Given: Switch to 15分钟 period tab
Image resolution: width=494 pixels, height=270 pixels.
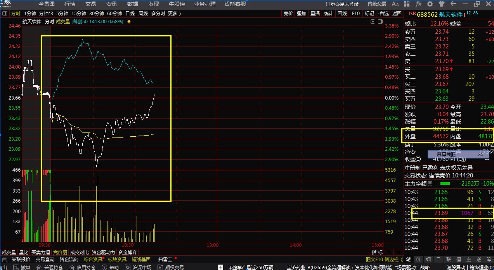Looking at the screenshot, I should [79, 14].
